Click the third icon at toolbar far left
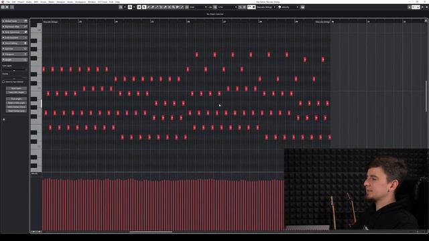The image size is (429, 241). click(x=12, y=7)
